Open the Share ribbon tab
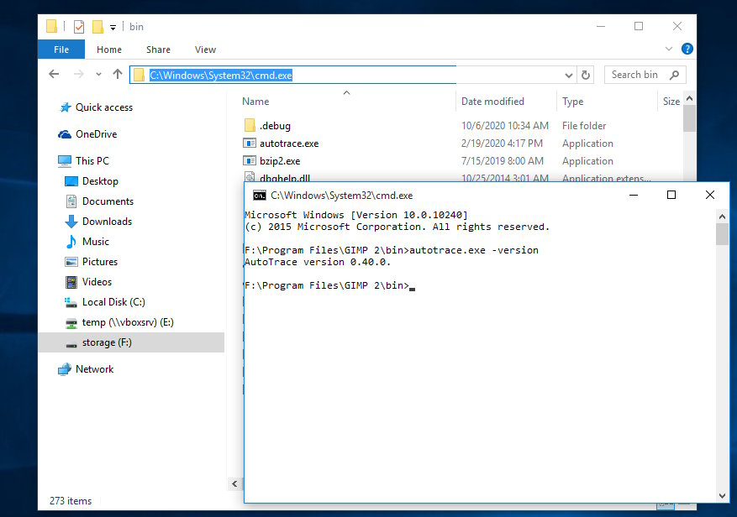This screenshot has width=737, height=517. (158, 50)
